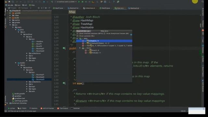Collapse the src folder
208x117 pixels.
pos(10,25)
